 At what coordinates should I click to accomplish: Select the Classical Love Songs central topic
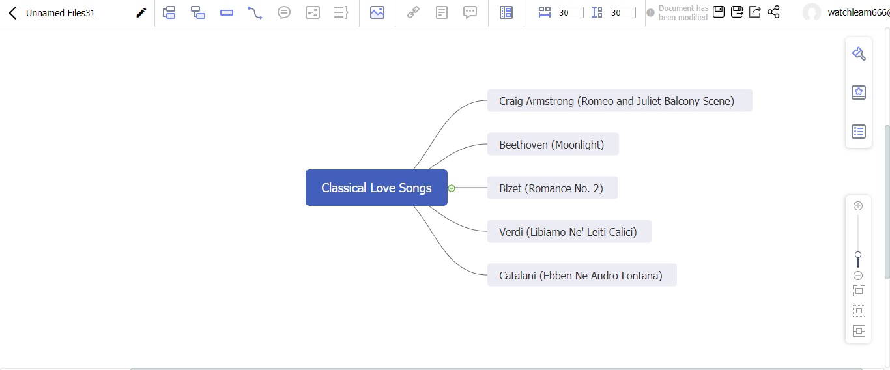click(376, 188)
